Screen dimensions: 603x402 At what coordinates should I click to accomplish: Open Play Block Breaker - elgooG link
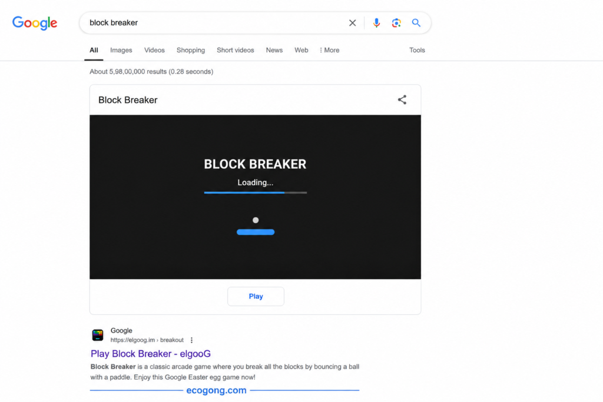tap(150, 354)
